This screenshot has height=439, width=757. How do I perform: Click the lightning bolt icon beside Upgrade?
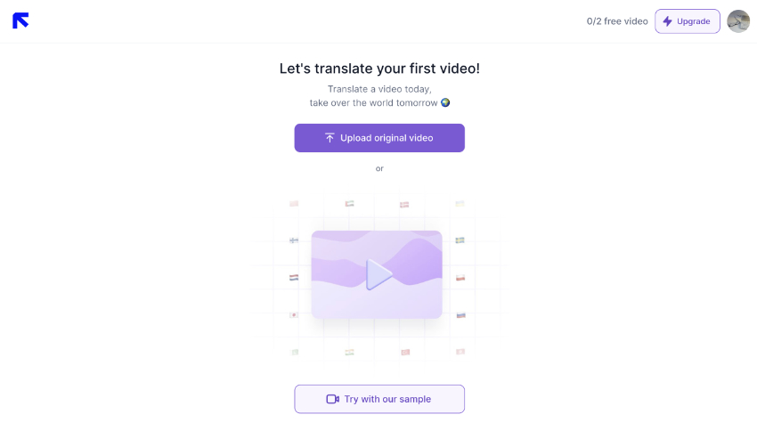pos(667,21)
